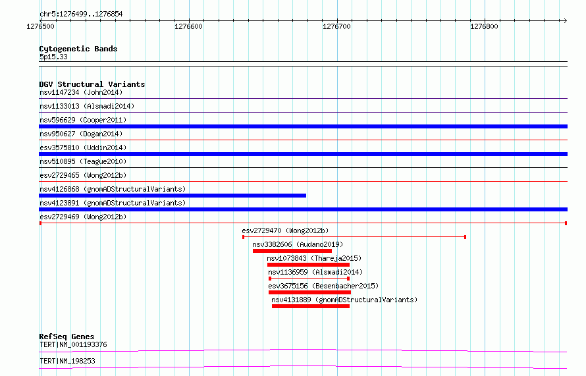The height and width of the screenshot is (376, 586).
Task: Click the 5p15.33 band label
Action: (53, 57)
